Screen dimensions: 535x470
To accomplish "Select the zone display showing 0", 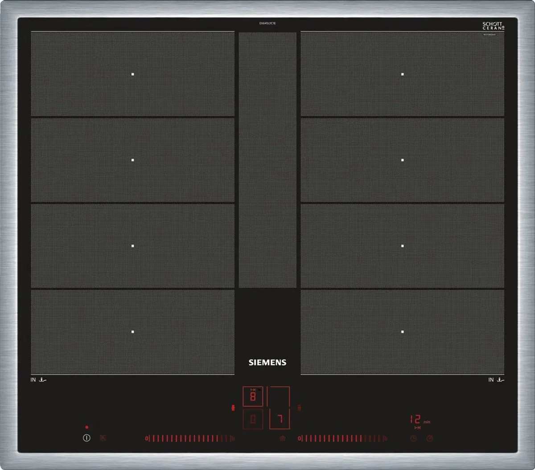I will point(253,419).
